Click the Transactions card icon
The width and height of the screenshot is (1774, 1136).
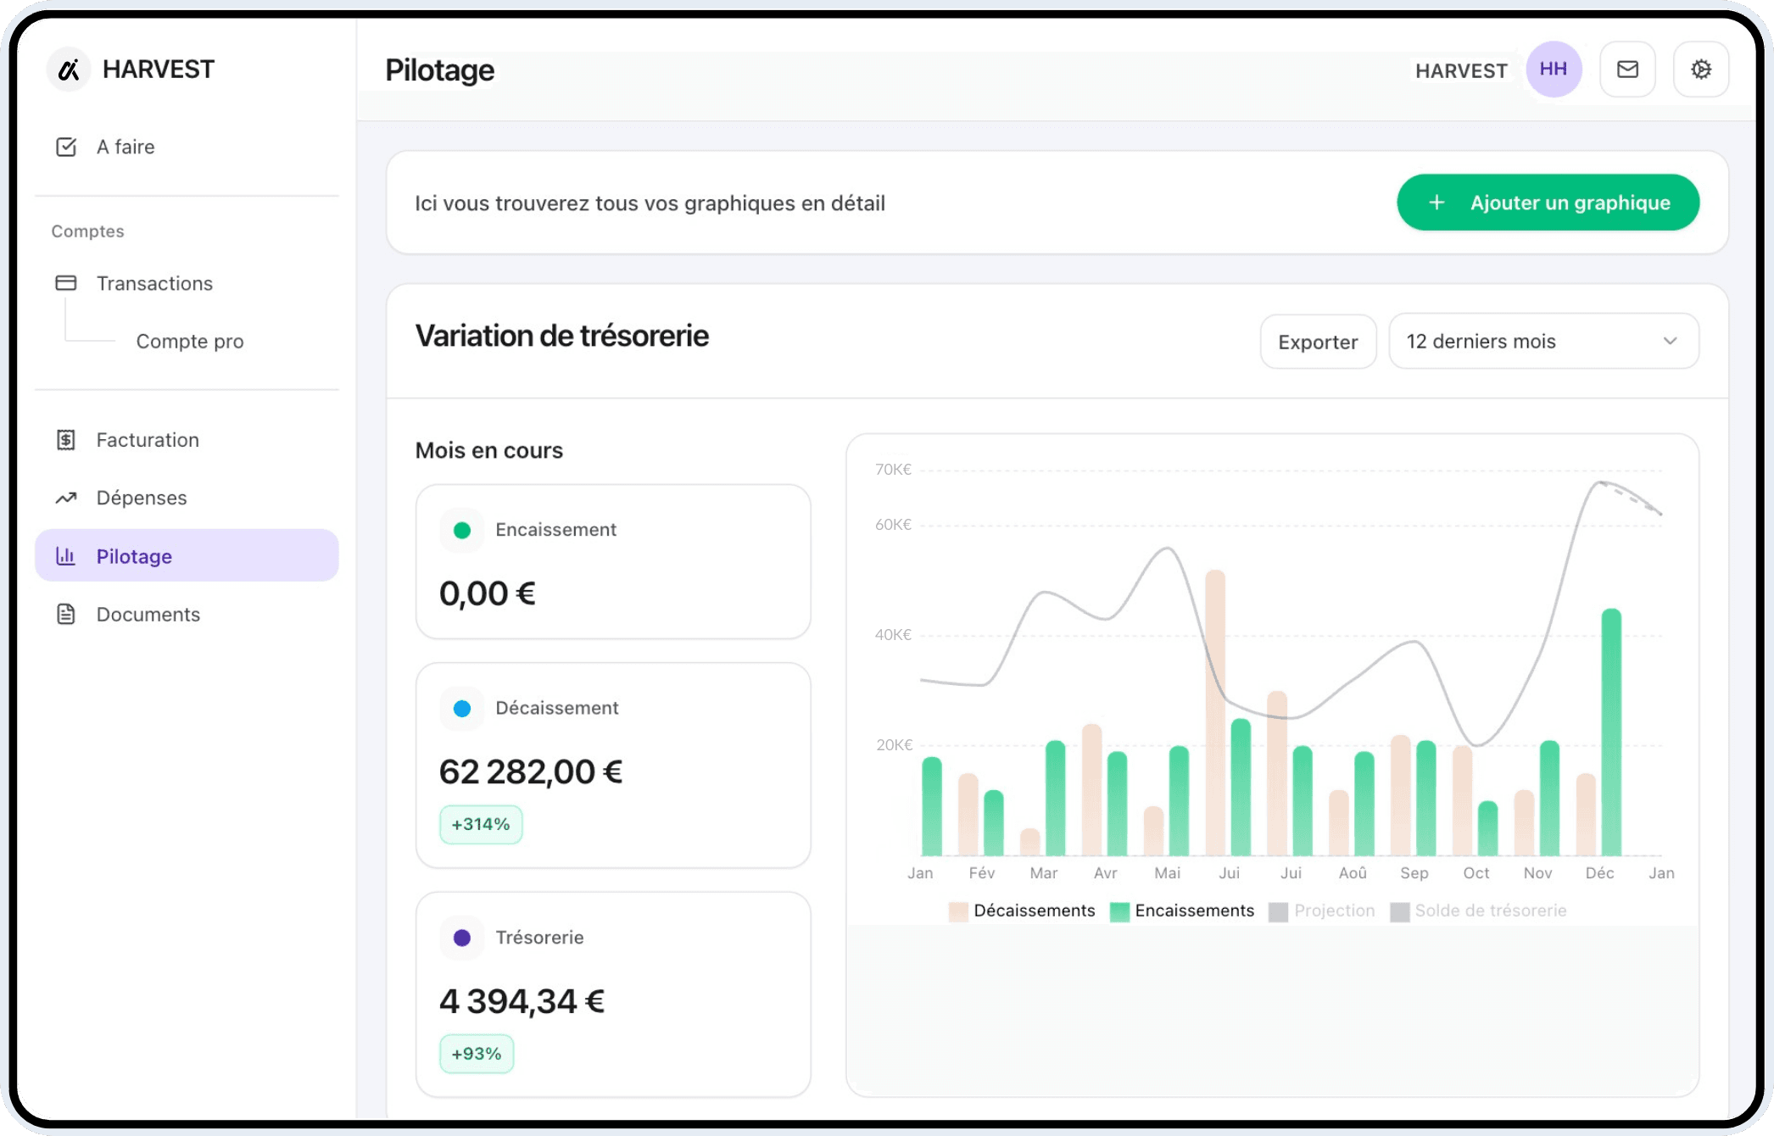coord(66,283)
